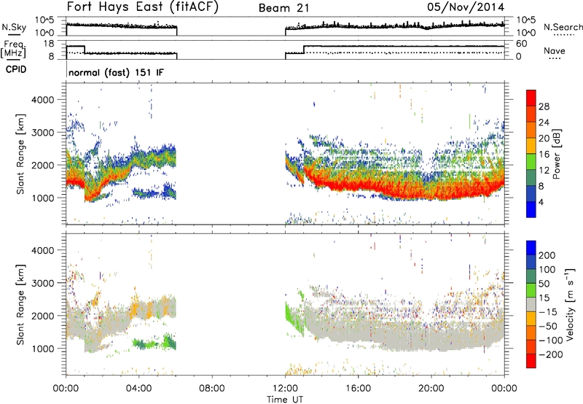
Task: Select the '50' value on Velocity colorbar
Action: pos(544,284)
